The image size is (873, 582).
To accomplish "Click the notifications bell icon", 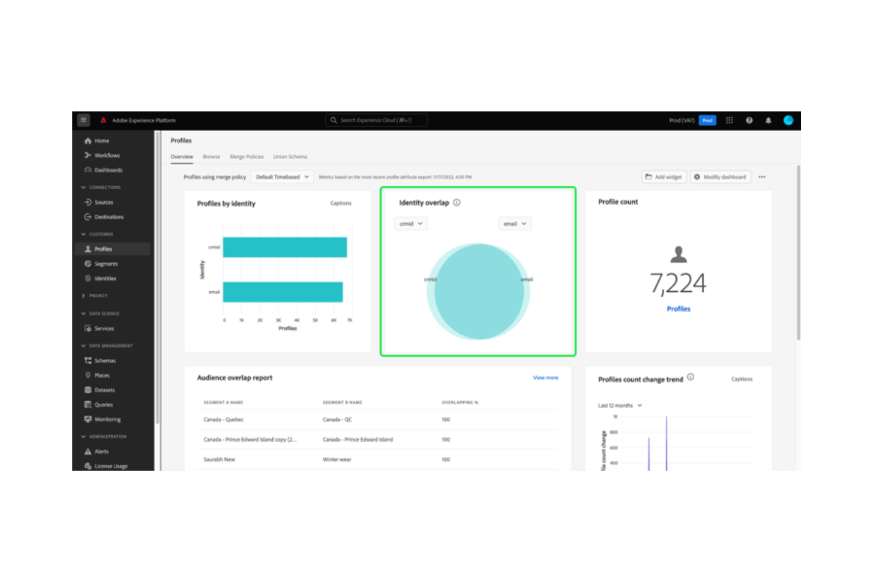I will pyautogui.click(x=769, y=120).
